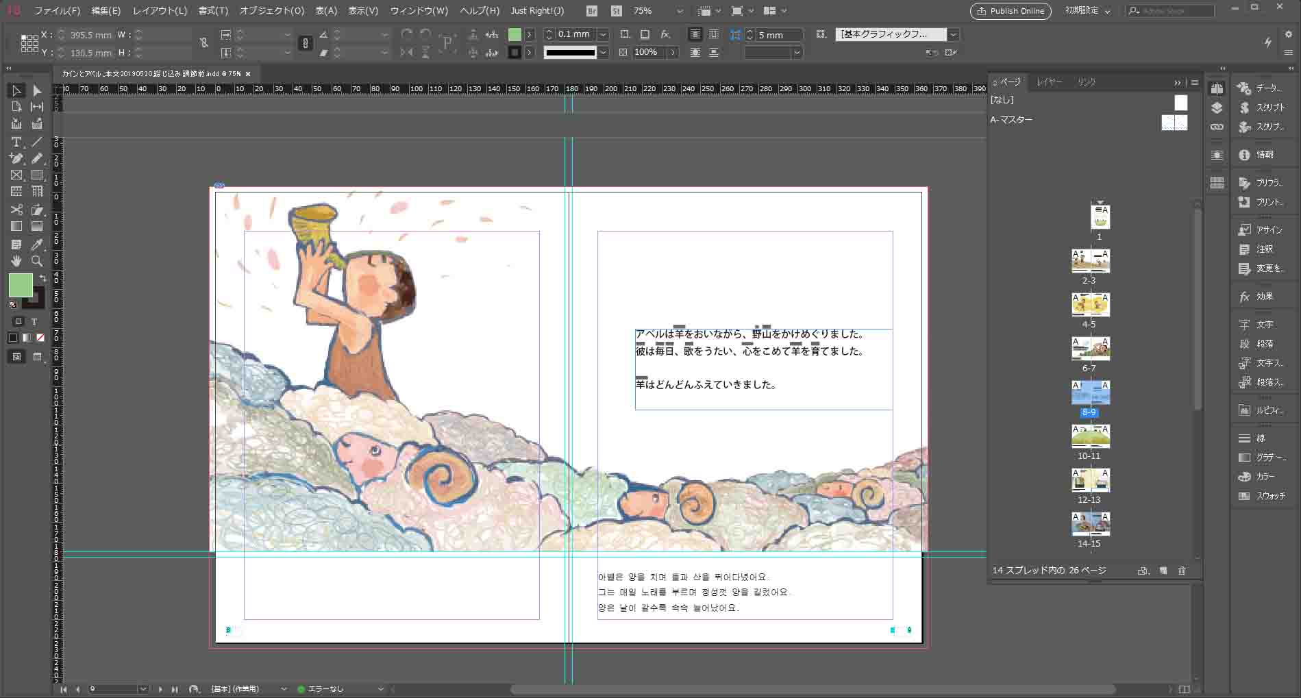Open 編集(E) menu
The image size is (1301, 698).
point(106,11)
